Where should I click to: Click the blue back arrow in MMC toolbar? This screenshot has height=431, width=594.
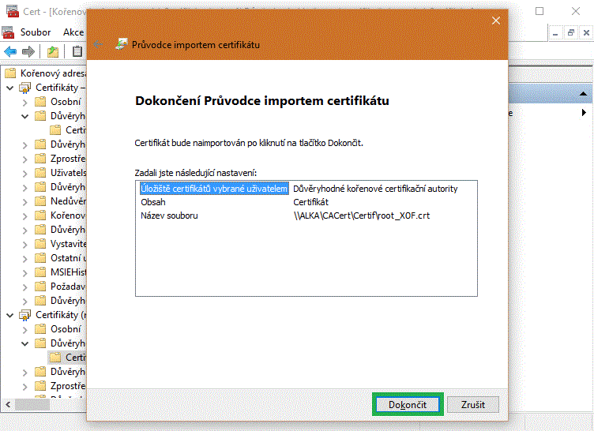click(x=10, y=51)
